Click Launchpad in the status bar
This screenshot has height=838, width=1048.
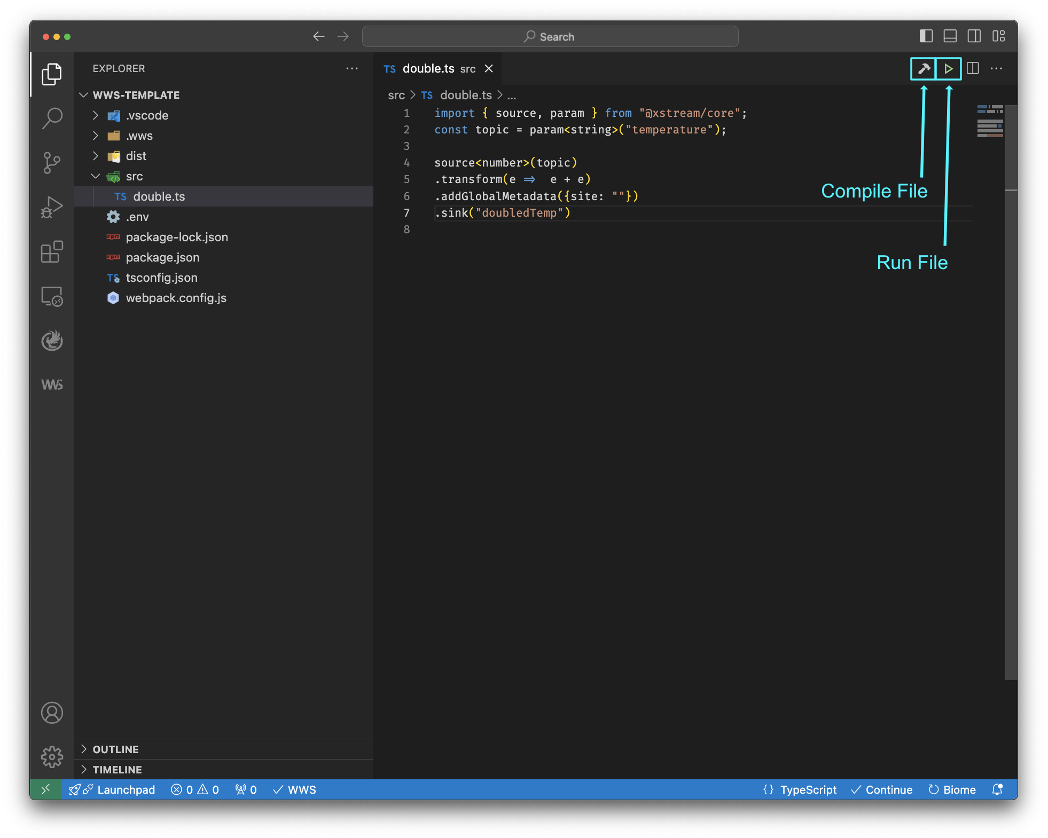tap(126, 790)
